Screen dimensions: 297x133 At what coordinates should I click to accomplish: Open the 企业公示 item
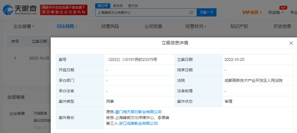40,127
